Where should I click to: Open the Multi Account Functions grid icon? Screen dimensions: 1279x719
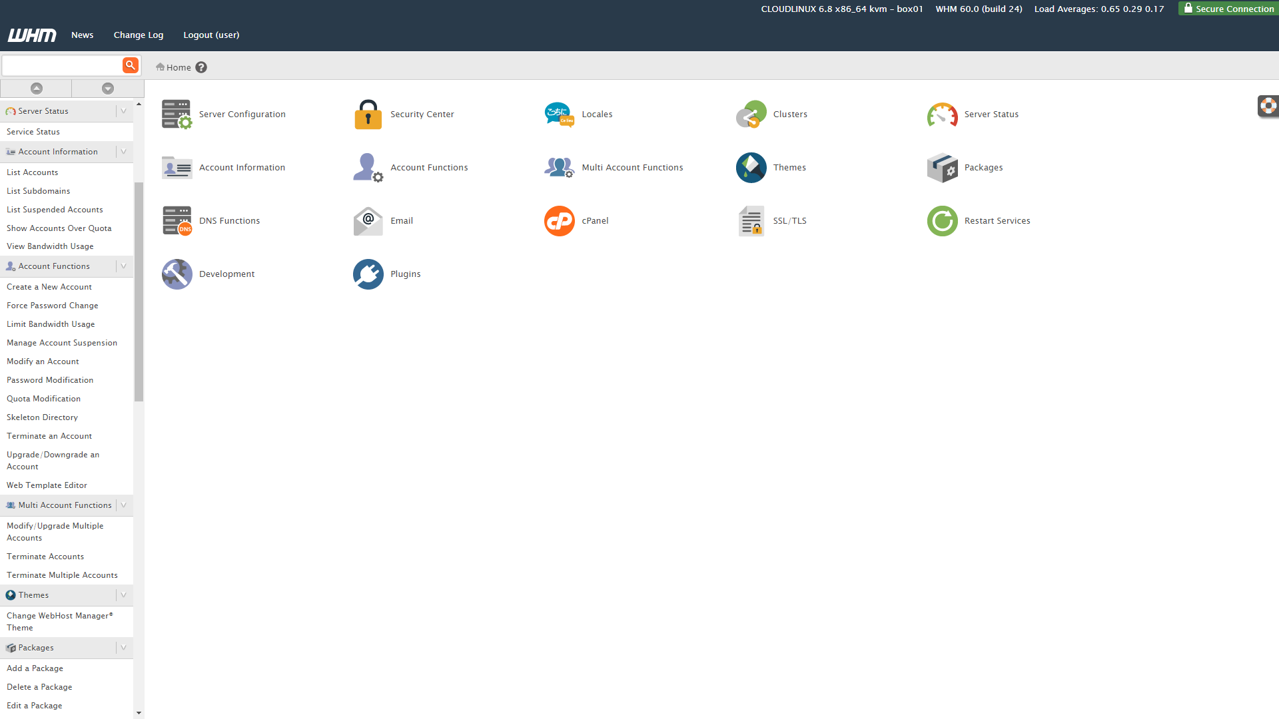[x=559, y=168]
